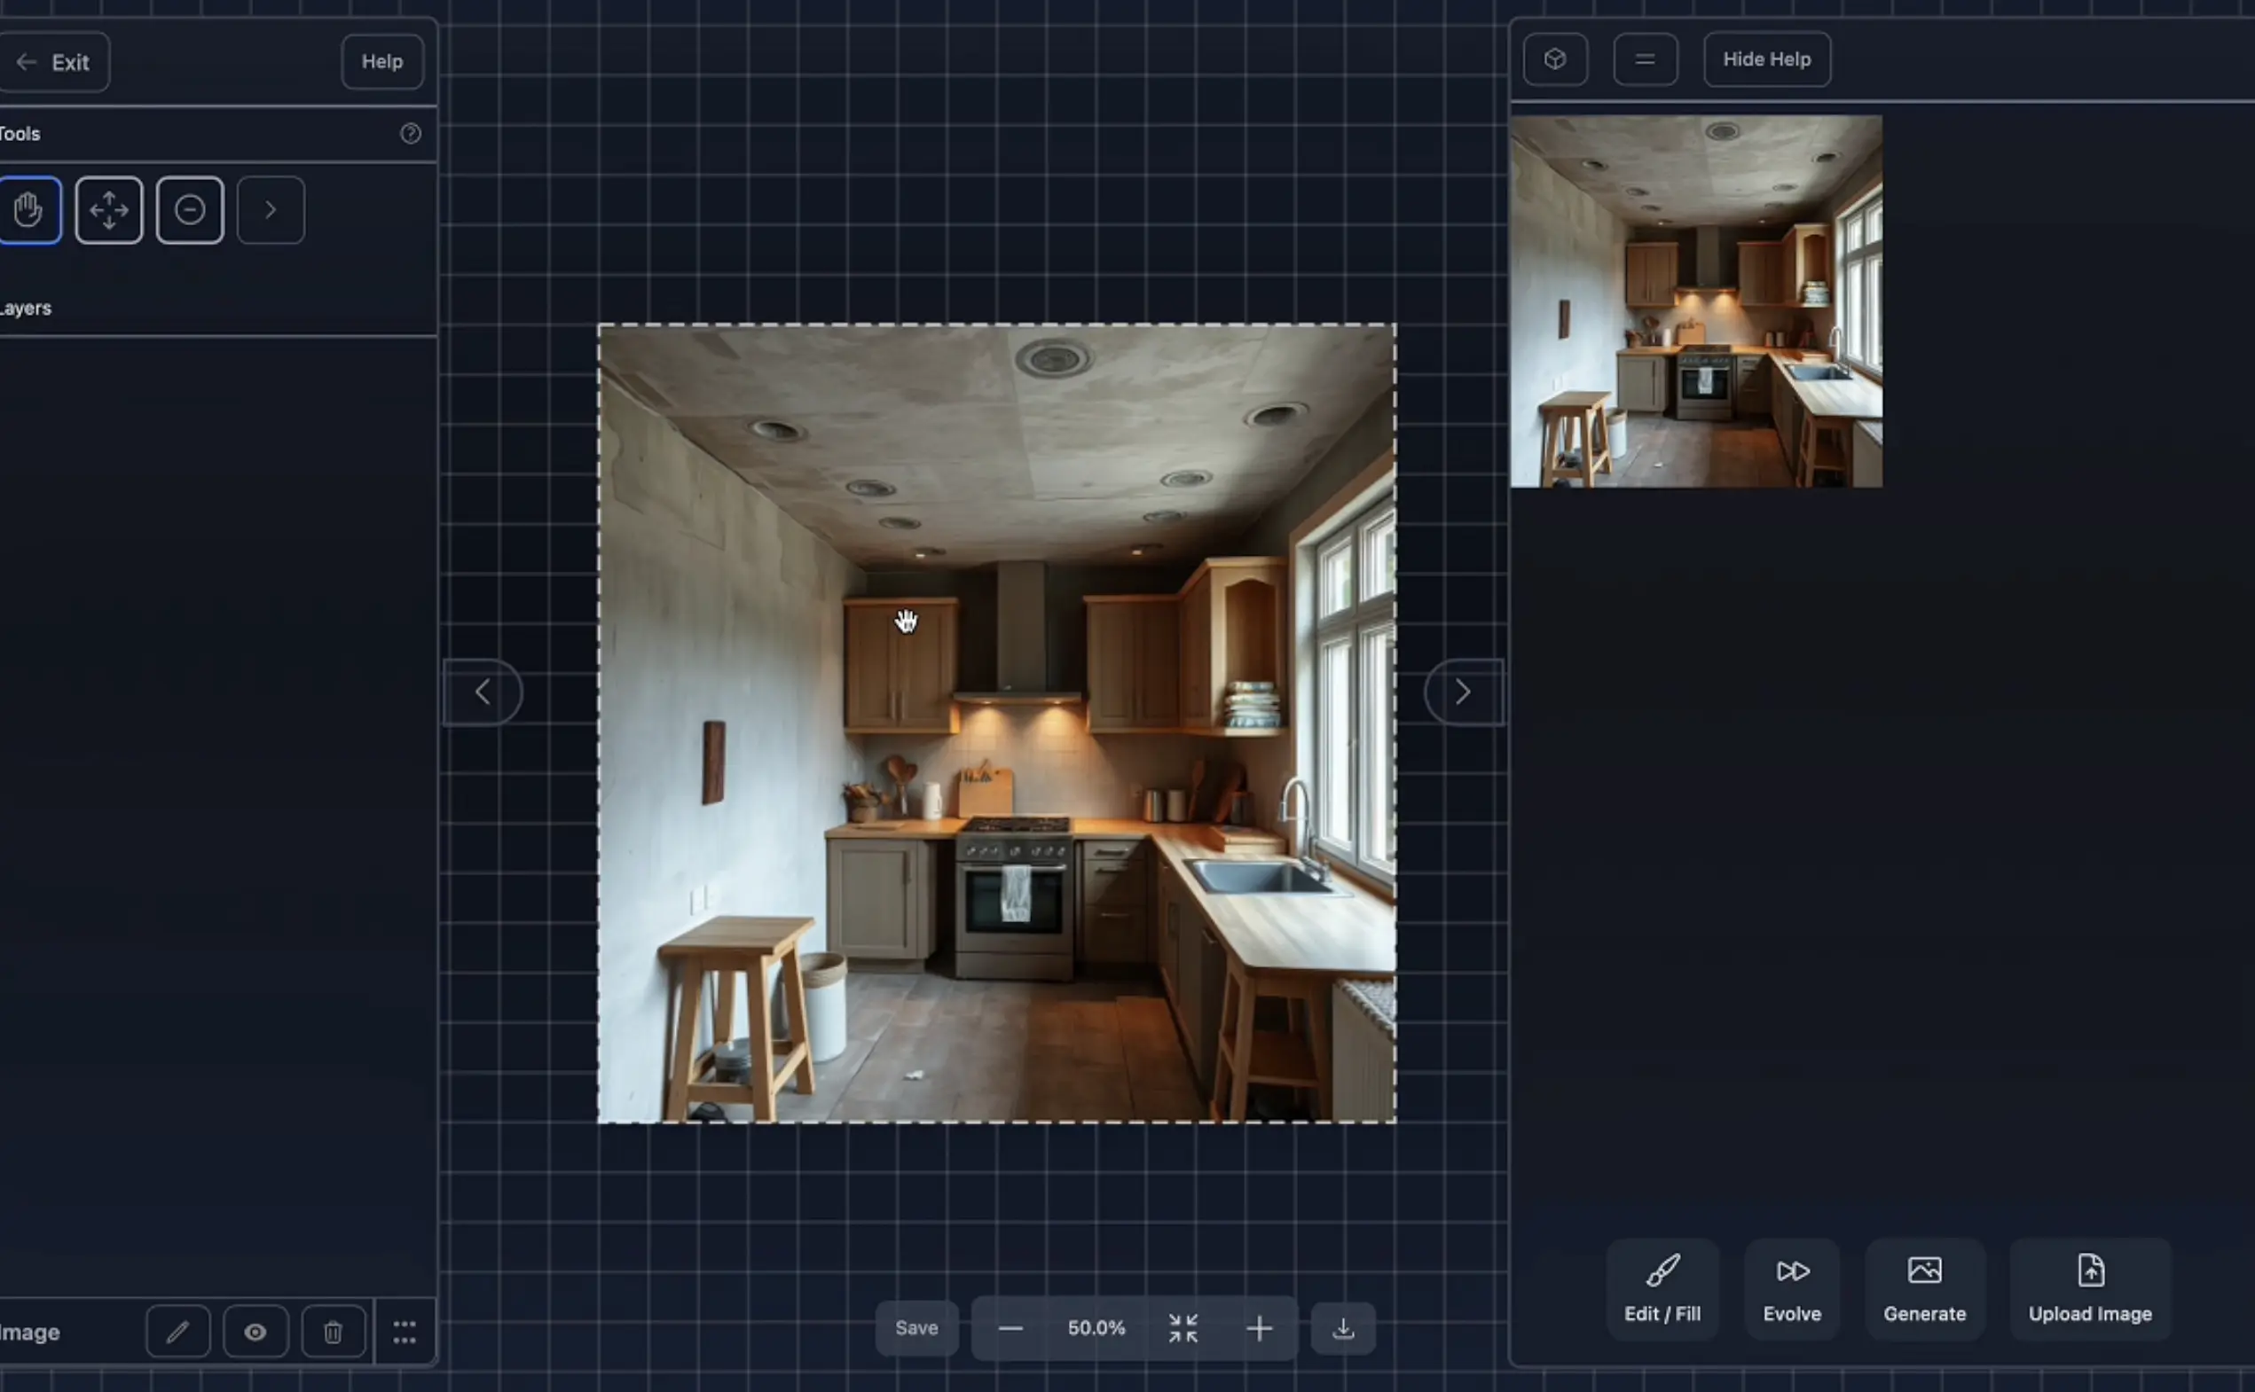The height and width of the screenshot is (1392, 2255).
Task: Click the fit-to-screen zoom icon
Action: pos(1184,1327)
